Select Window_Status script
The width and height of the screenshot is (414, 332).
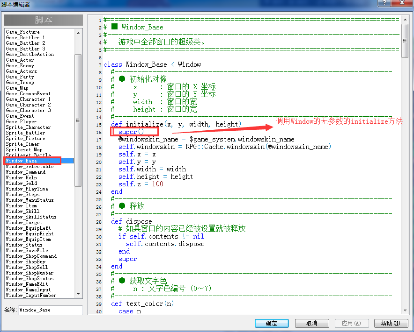click(x=24, y=245)
